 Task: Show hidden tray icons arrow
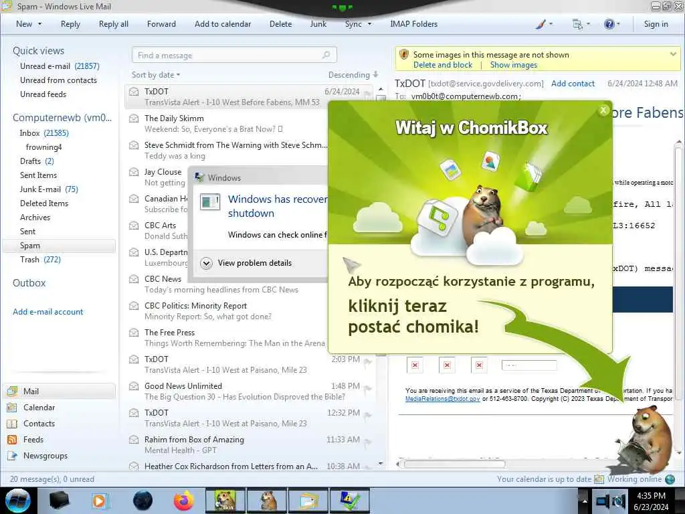[585, 501]
